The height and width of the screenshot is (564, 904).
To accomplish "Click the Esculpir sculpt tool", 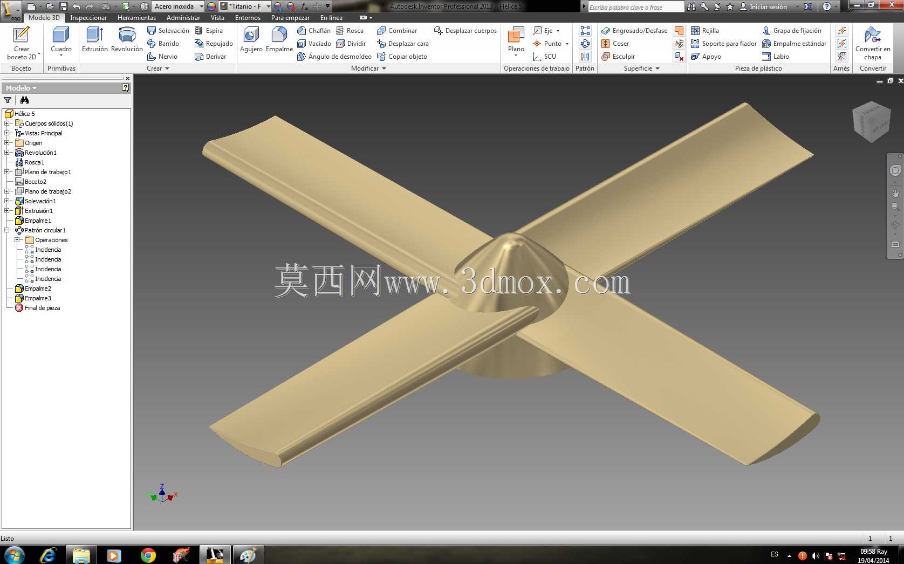I will [618, 57].
